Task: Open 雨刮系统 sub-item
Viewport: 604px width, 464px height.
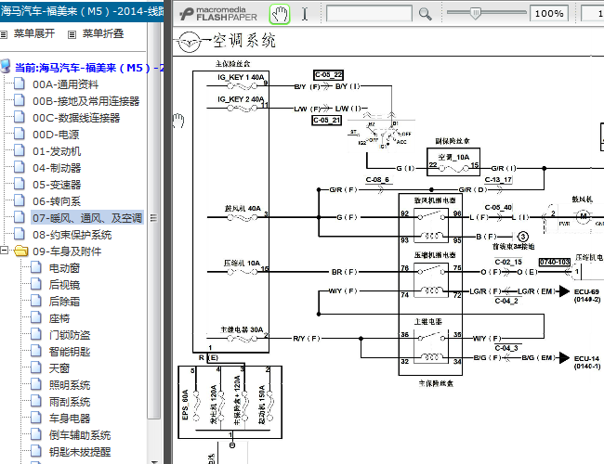Action: (x=70, y=402)
